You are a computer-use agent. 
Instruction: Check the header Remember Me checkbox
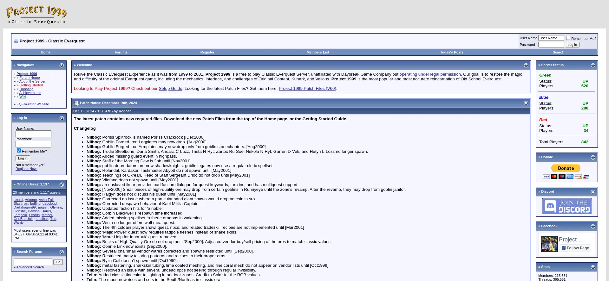[568, 38]
